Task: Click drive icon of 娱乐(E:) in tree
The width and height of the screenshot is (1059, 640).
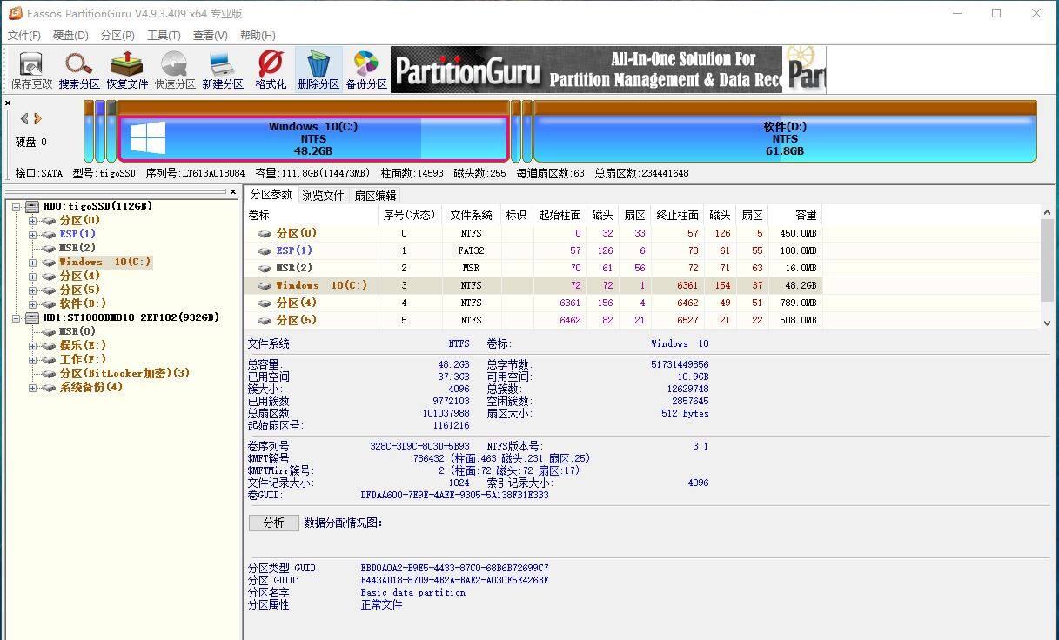Action: pyautogui.click(x=50, y=345)
